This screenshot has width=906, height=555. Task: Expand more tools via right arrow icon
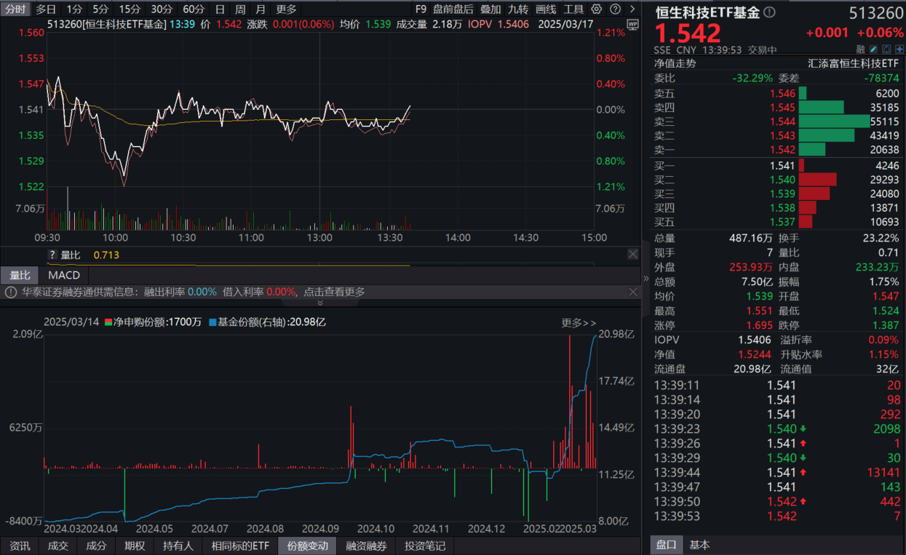point(632,9)
